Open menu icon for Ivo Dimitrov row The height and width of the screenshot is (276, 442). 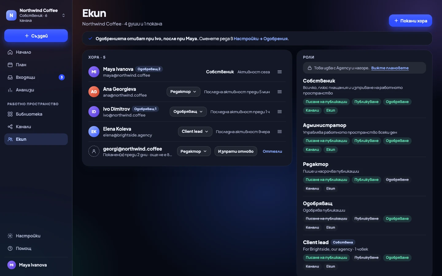click(x=280, y=112)
